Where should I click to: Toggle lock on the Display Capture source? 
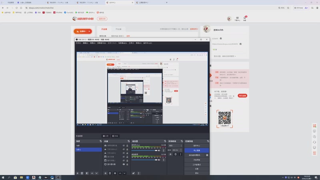[127, 164]
